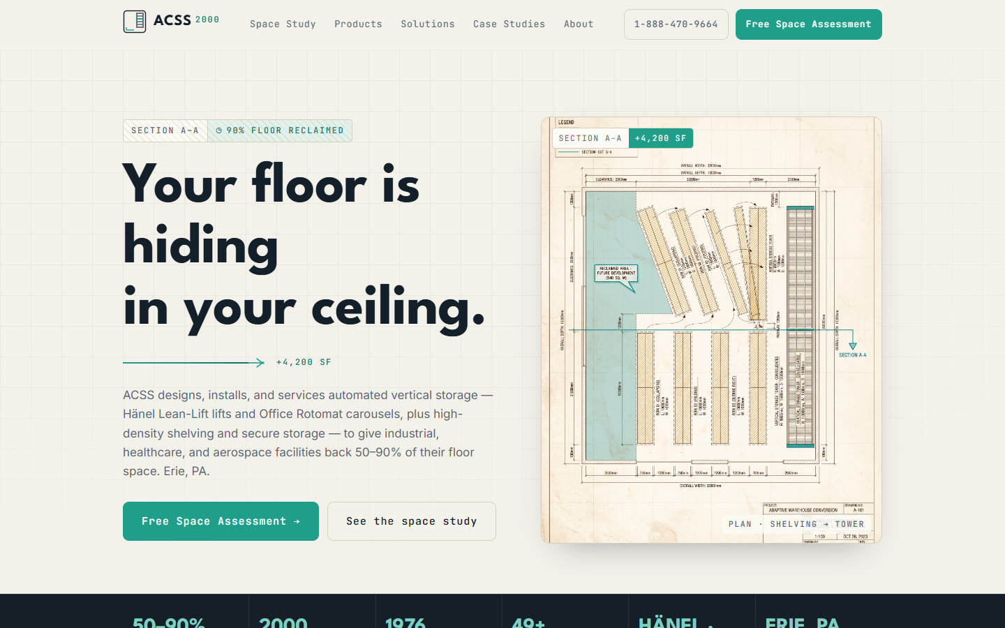Go to the Solutions page
The height and width of the screenshot is (628, 1005).
point(428,24)
